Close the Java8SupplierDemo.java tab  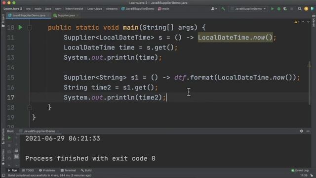[x=48, y=15]
